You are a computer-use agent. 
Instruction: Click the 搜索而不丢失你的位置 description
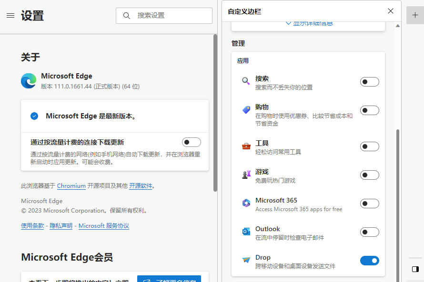[x=284, y=88]
